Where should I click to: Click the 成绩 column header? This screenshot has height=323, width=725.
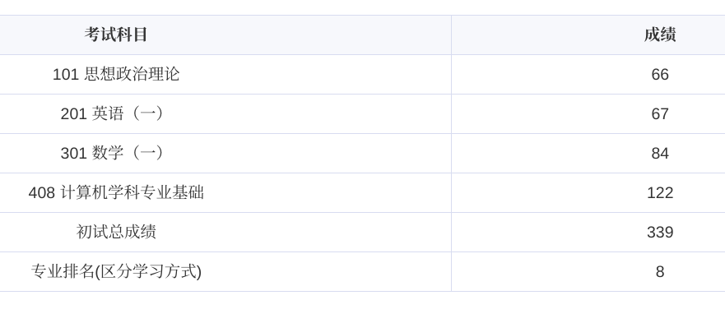click(660, 35)
